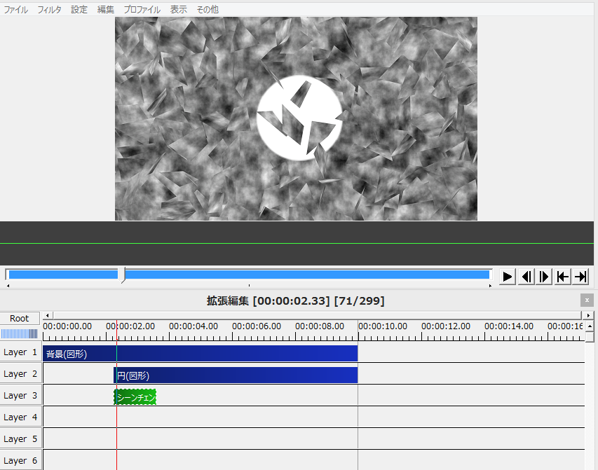
Task: Toggle Layer 5 on or off
Action: (20, 438)
